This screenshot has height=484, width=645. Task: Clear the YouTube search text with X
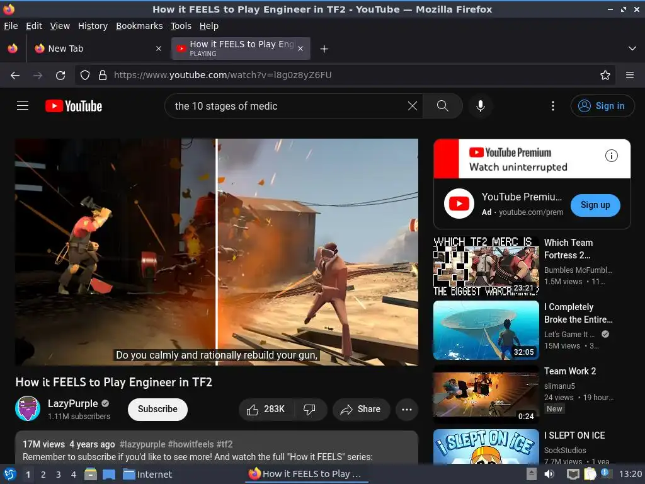tap(412, 106)
